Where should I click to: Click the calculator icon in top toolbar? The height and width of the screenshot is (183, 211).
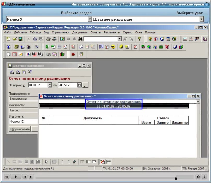185,39
